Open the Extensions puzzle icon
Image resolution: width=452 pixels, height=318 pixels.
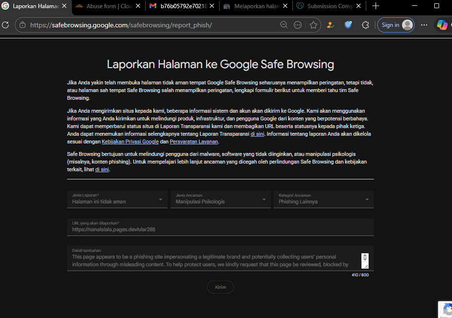[x=365, y=25]
